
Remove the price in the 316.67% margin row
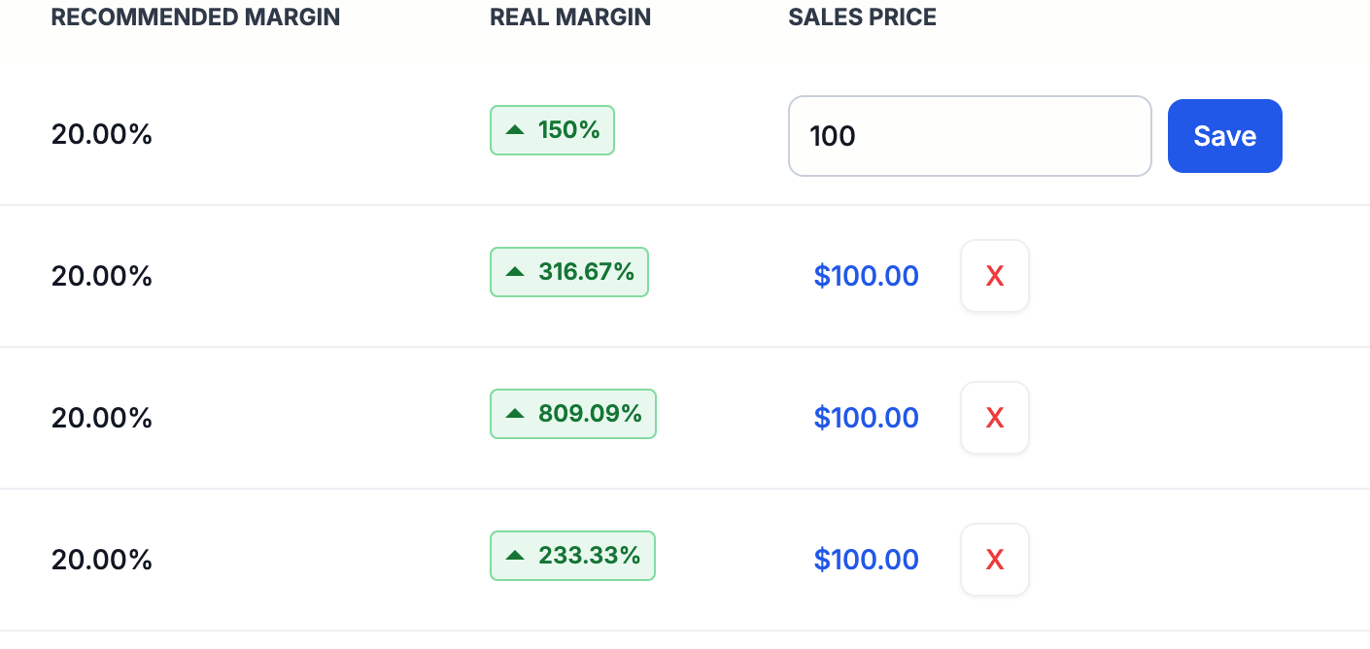click(995, 276)
